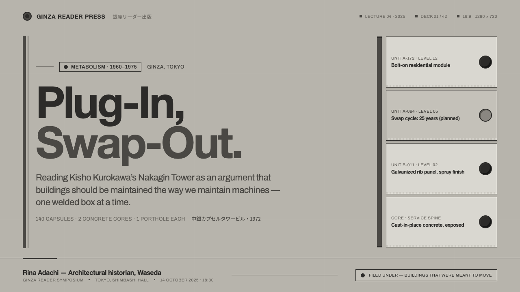The height and width of the screenshot is (292, 520).
Task: Click the dark porthole on Core Service Spine card
Action: click(x=485, y=222)
